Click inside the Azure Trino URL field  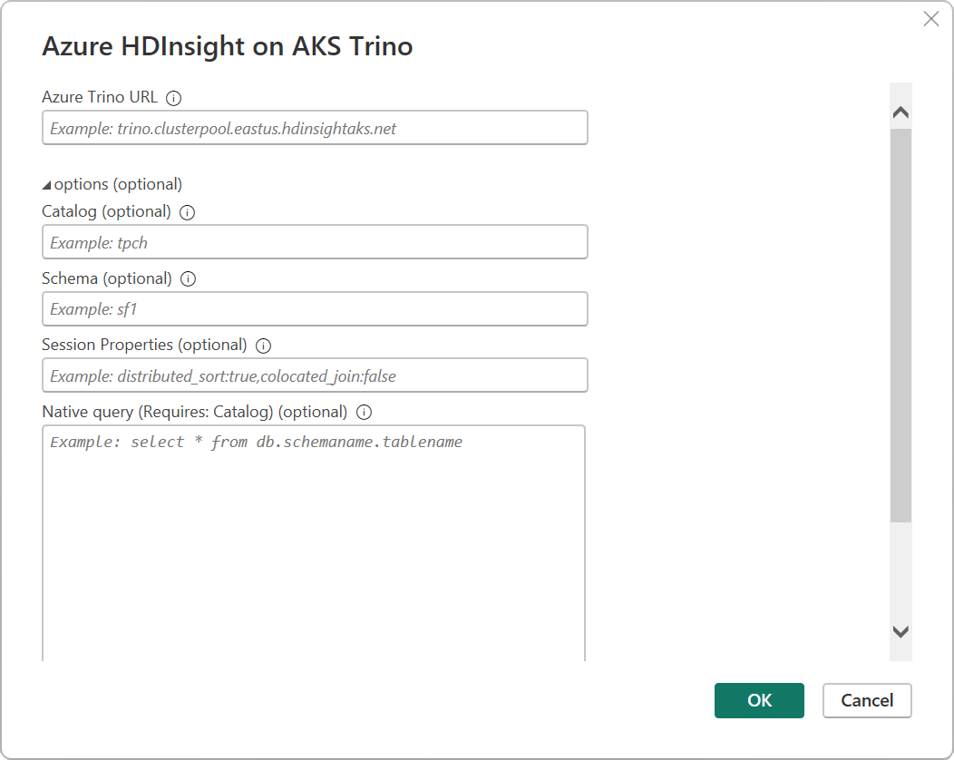[x=315, y=127]
